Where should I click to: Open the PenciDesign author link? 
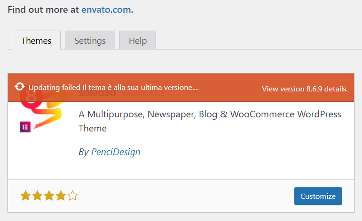(x=116, y=152)
